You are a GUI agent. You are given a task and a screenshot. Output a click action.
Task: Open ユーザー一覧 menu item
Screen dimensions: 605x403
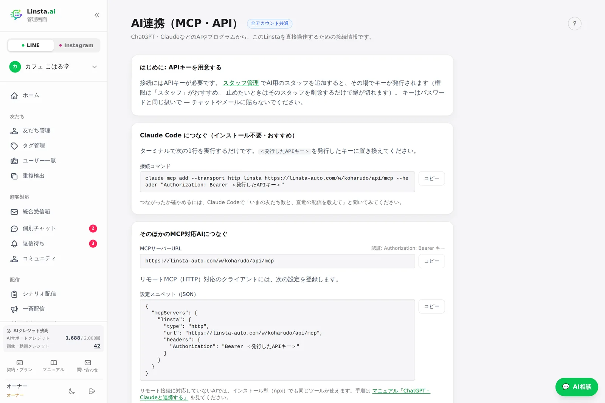(54, 161)
